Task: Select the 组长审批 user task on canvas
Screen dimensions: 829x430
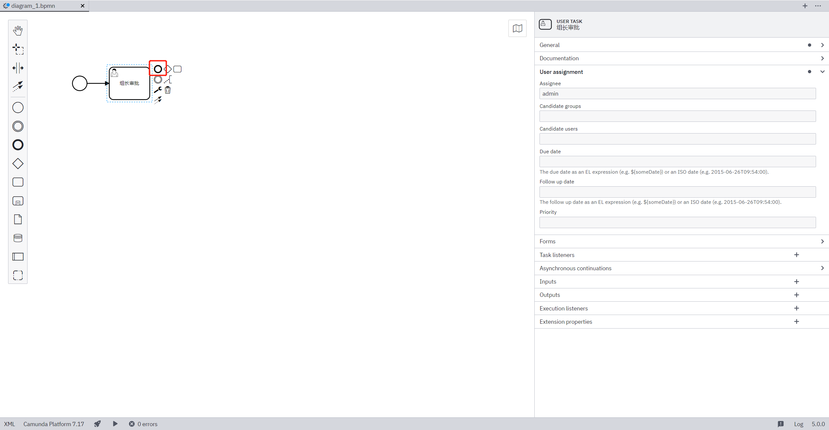Action: (130, 83)
